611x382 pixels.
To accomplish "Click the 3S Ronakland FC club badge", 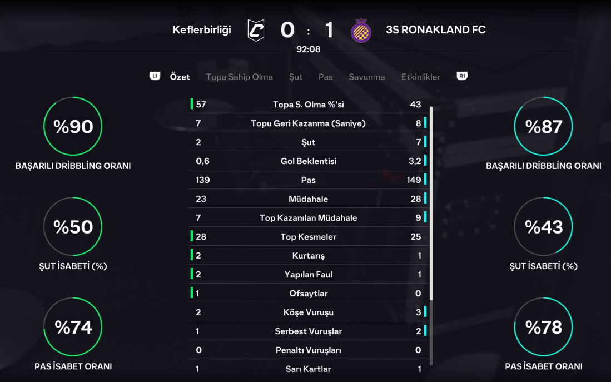I will click(x=361, y=30).
